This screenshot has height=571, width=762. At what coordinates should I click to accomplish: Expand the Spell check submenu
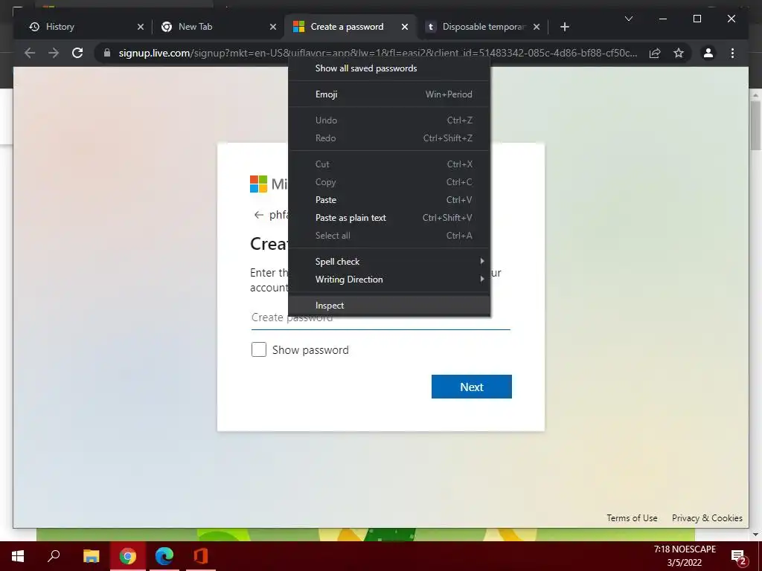[x=388, y=262]
